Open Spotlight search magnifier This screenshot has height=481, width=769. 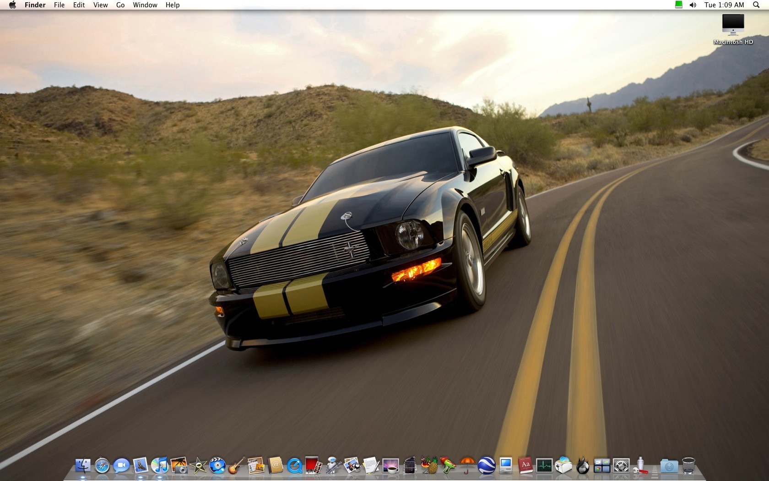pos(756,5)
